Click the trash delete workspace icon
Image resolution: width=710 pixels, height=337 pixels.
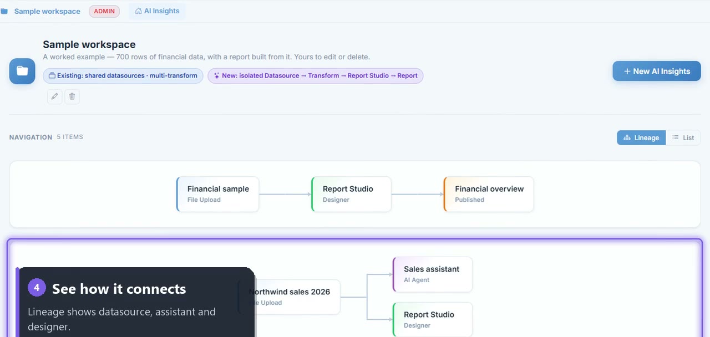coord(72,96)
